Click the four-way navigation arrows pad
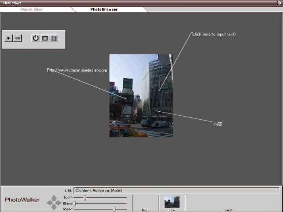 click(x=54, y=202)
